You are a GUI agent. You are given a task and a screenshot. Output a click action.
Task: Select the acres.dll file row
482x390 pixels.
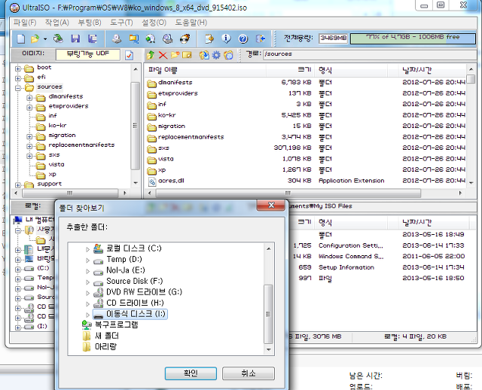click(306, 181)
